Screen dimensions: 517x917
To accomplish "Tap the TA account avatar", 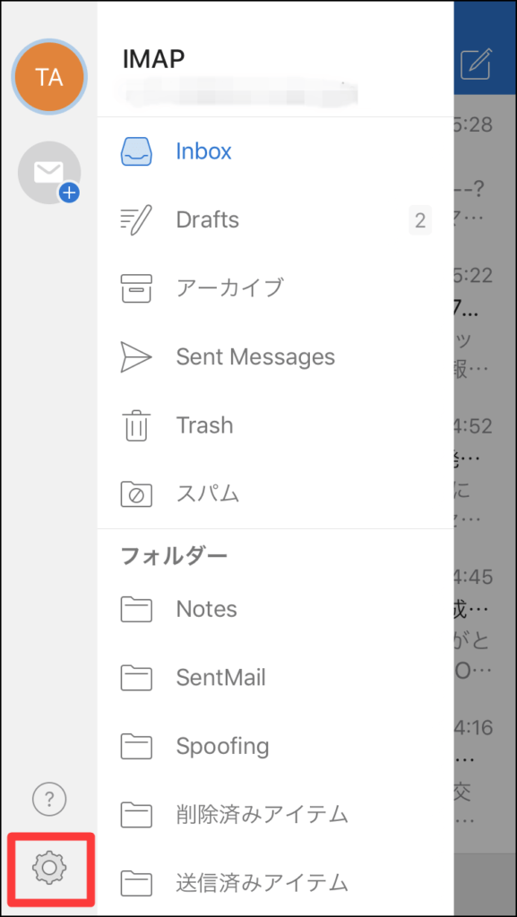I will point(49,77).
